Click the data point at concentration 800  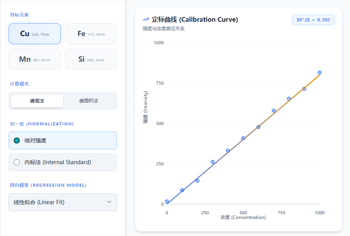coord(289,99)
